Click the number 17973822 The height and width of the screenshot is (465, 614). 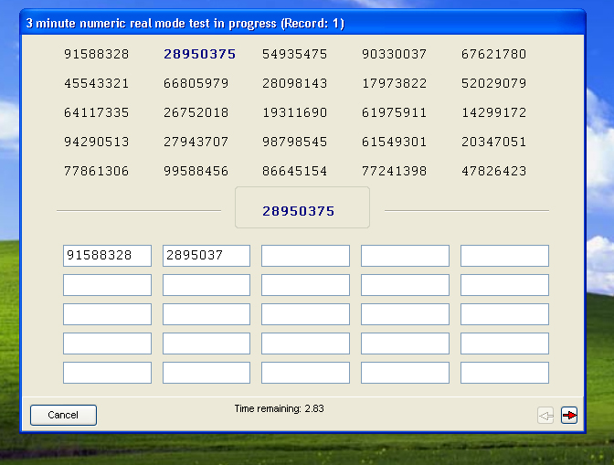click(395, 83)
